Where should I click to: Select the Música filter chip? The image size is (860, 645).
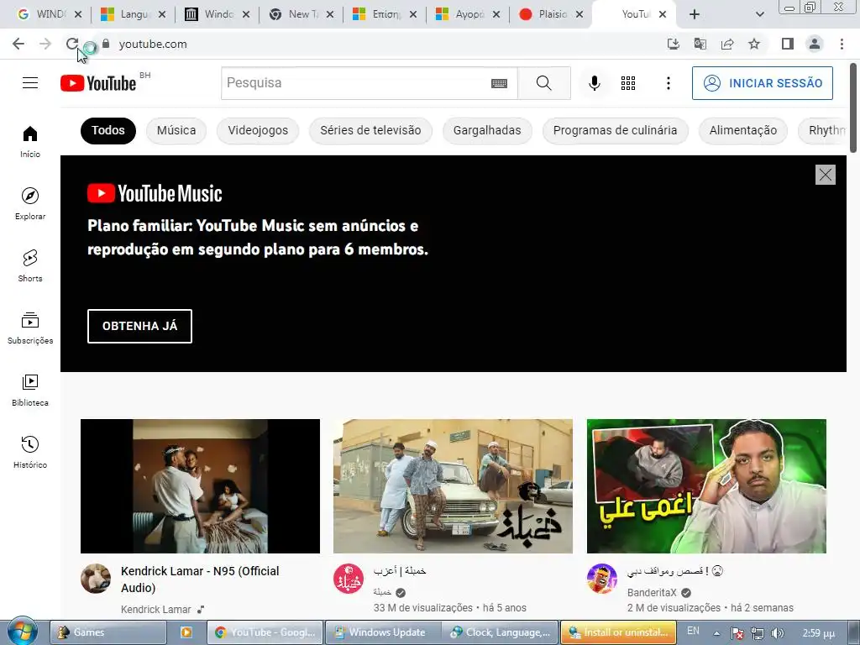[x=176, y=130]
